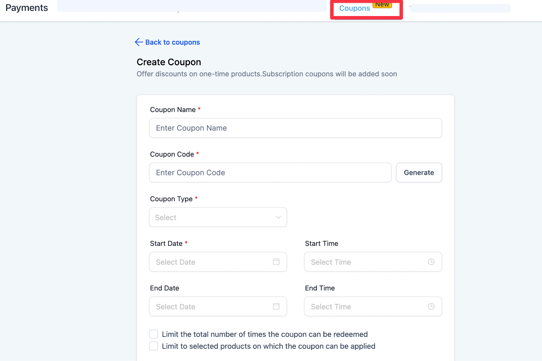Expand the End Date selector
The width and height of the screenshot is (542, 361).
click(218, 306)
